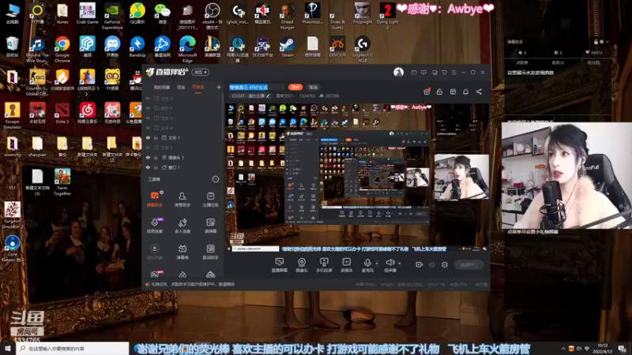Open the 弹幕助手 danmaku assistant tool

(154, 199)
